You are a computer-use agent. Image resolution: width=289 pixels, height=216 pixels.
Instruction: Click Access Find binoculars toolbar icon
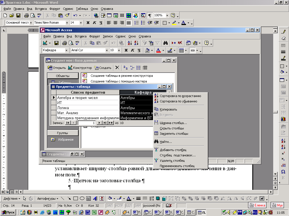coord(165,43)
